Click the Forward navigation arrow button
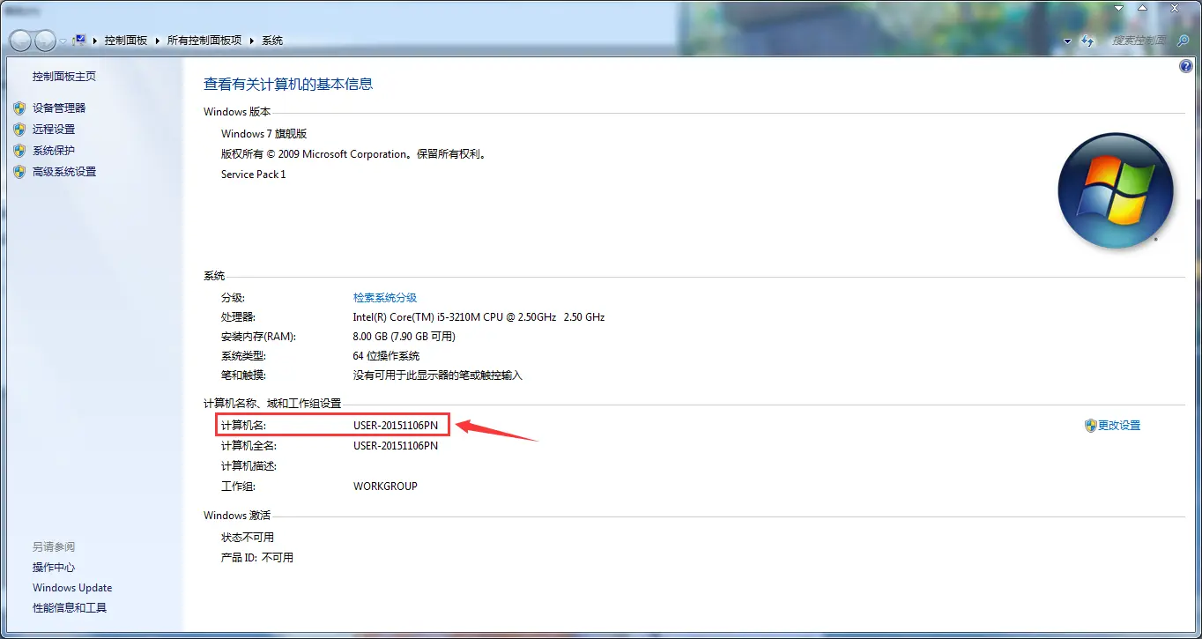 (x=45, y=41)
